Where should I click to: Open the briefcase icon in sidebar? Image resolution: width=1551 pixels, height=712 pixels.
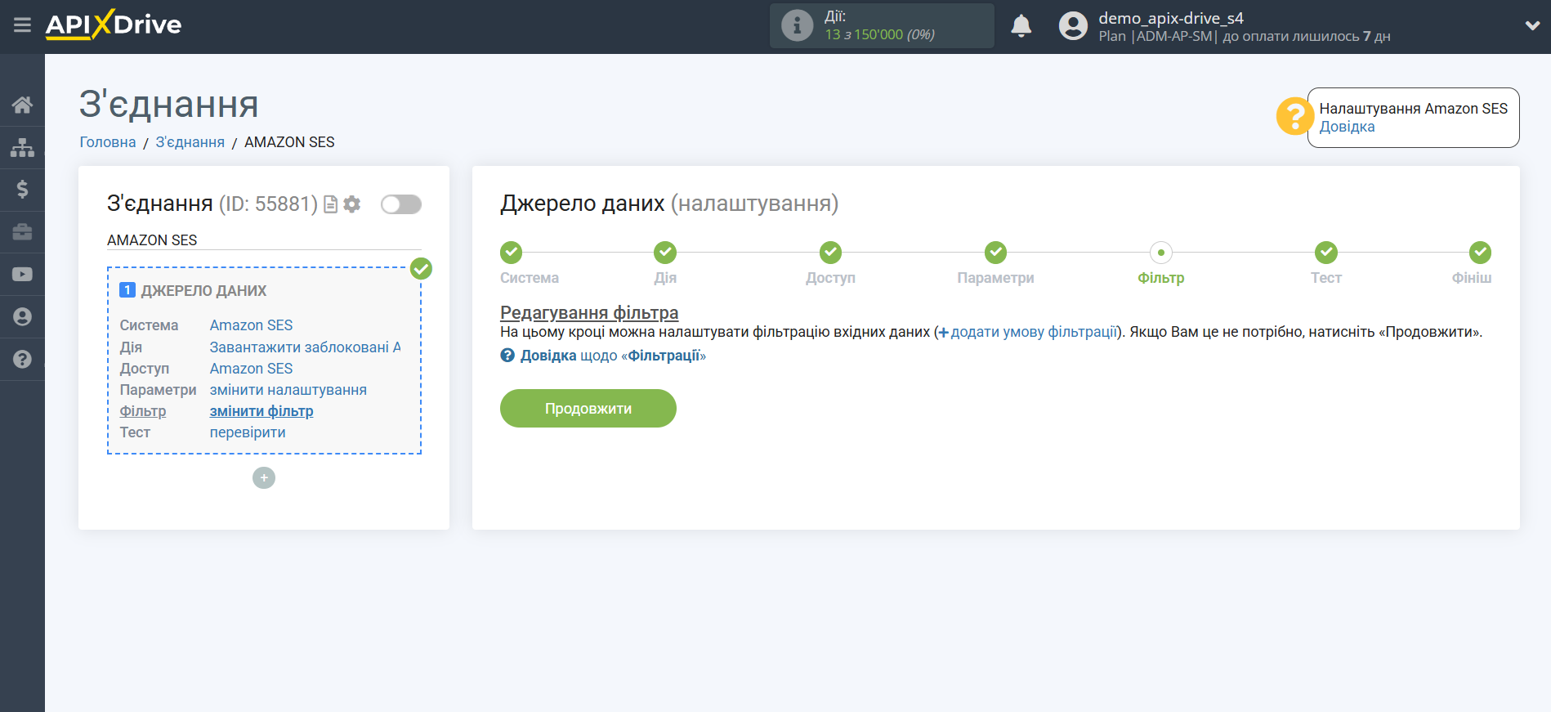(22, 232)
